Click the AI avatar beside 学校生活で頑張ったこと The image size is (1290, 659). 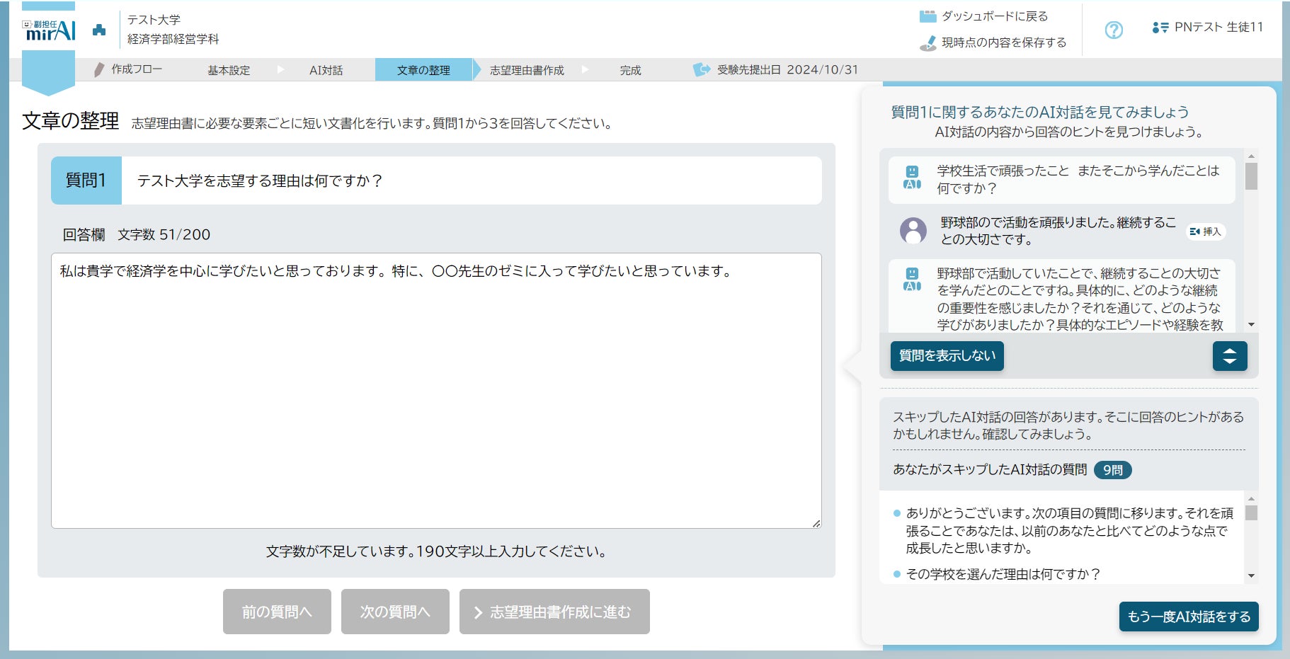912,177
